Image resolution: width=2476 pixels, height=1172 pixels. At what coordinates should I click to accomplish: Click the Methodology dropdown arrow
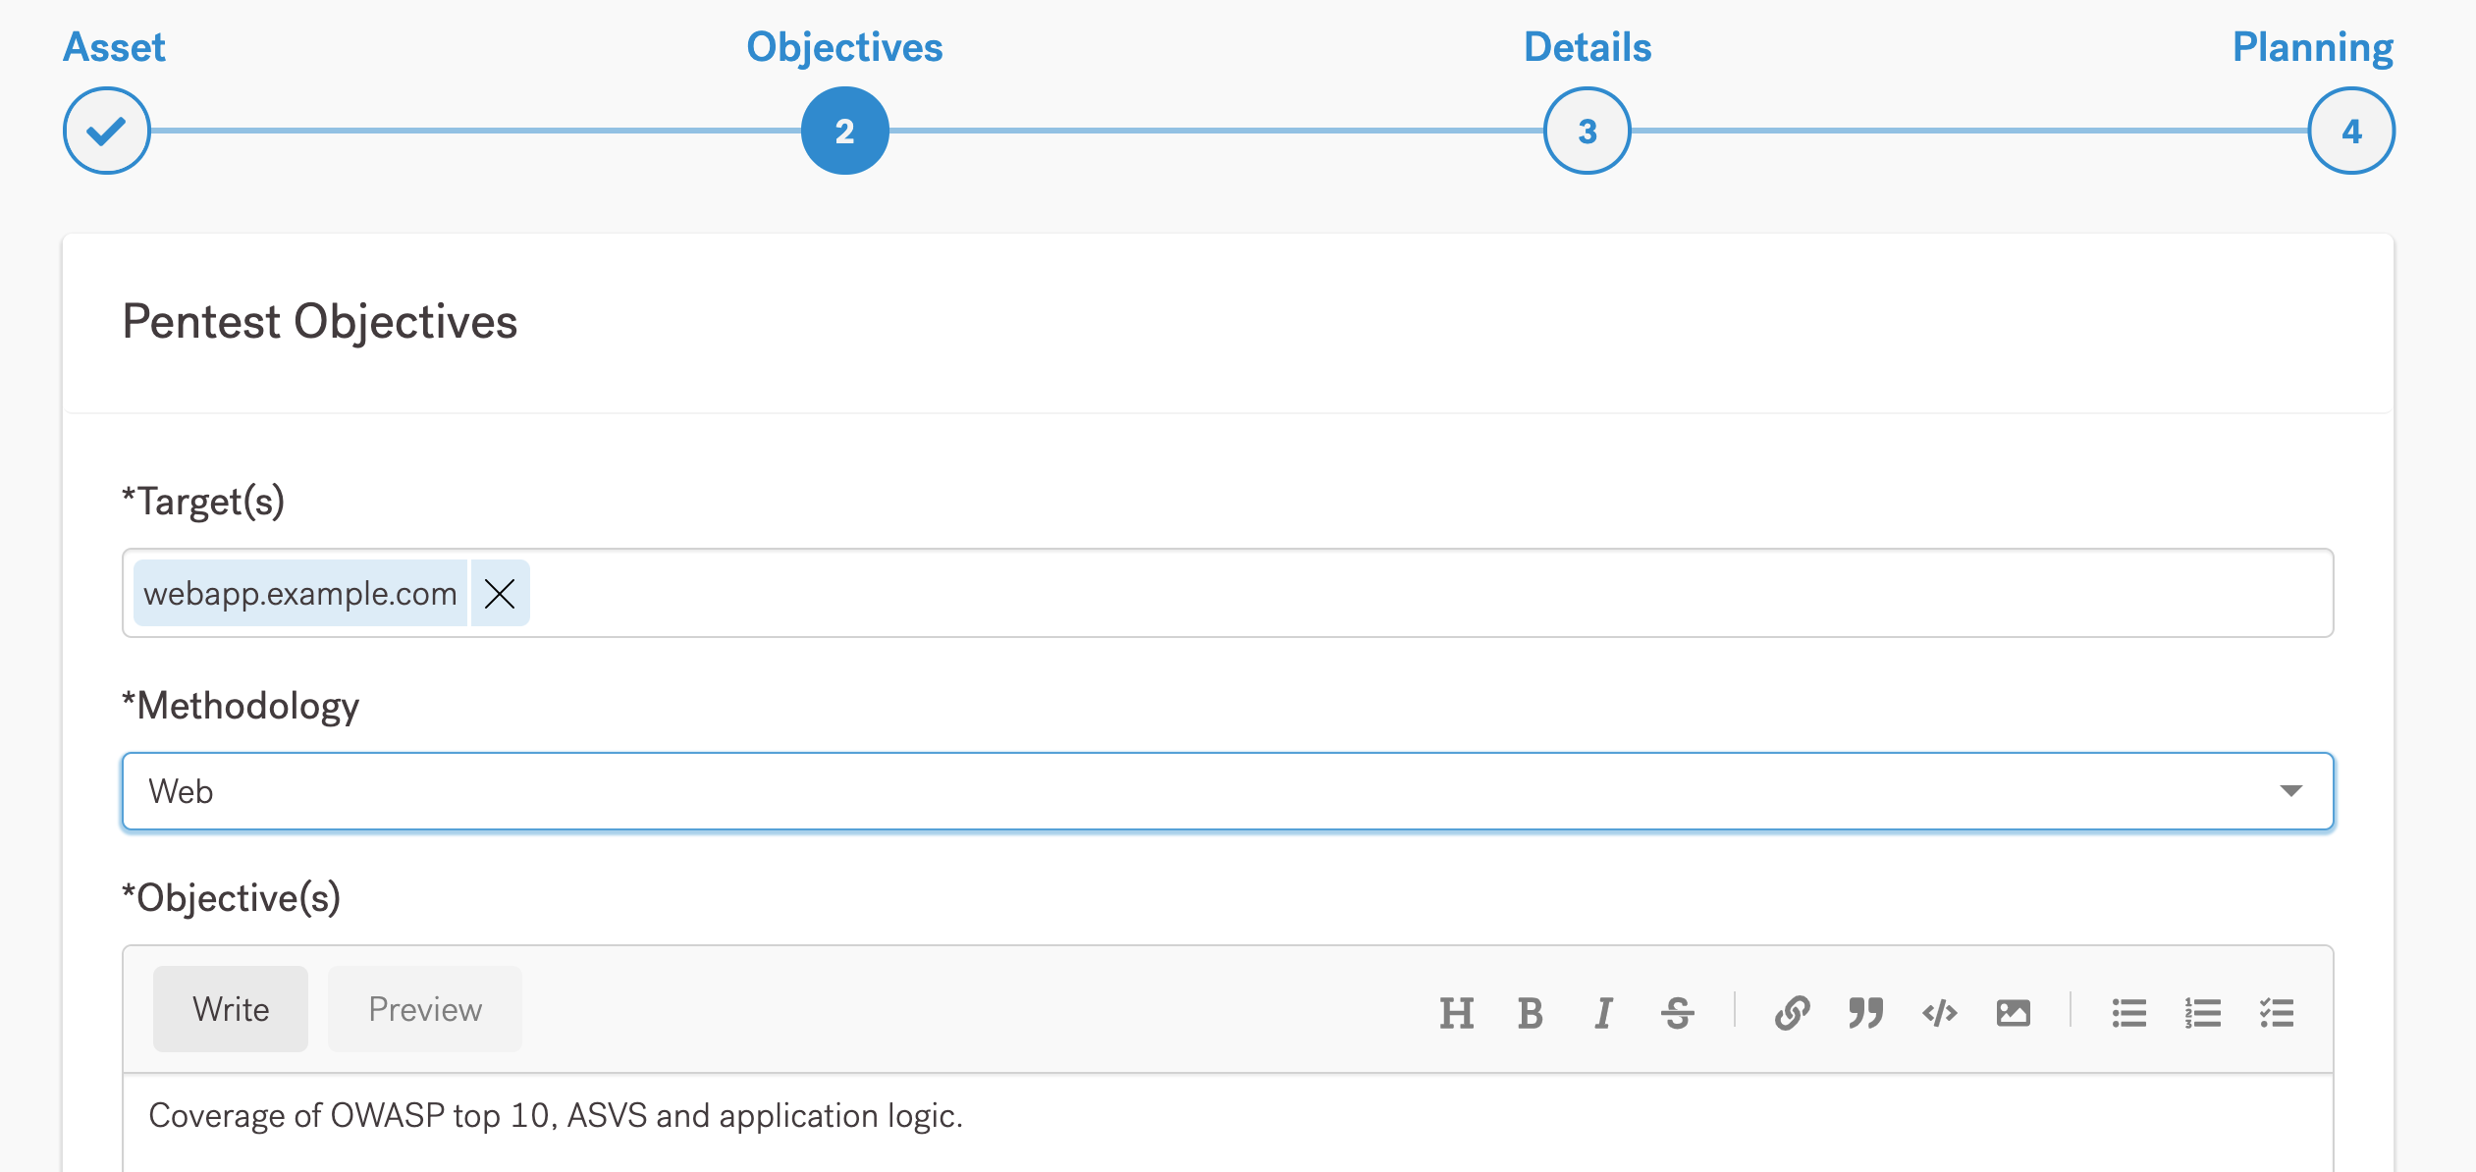coord(2290,791)
